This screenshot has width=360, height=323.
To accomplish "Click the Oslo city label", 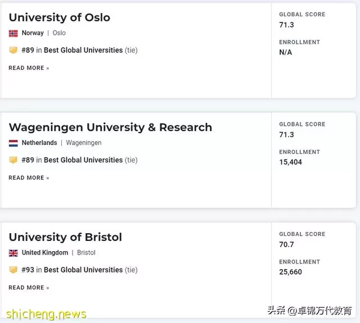I will (x=59, y=33).
